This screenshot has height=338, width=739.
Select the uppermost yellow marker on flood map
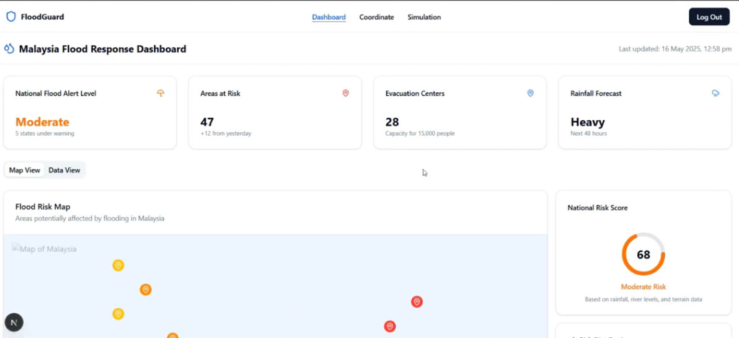pyautogui.click(x=118, y=265)
